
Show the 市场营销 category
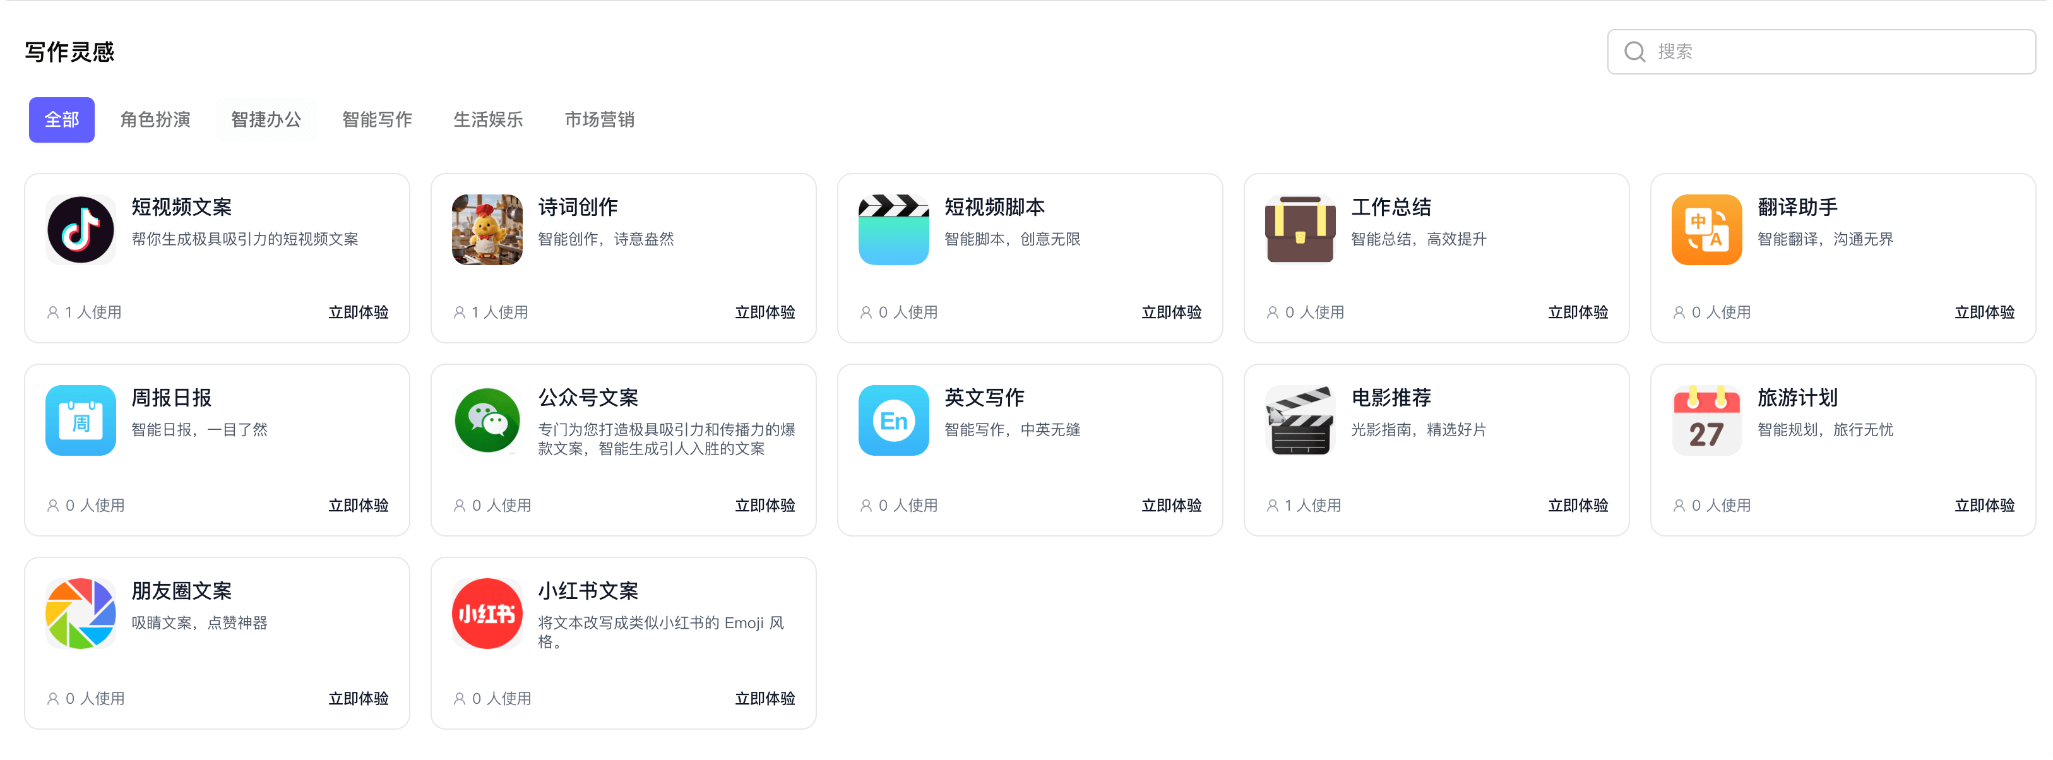click(599, 119)
